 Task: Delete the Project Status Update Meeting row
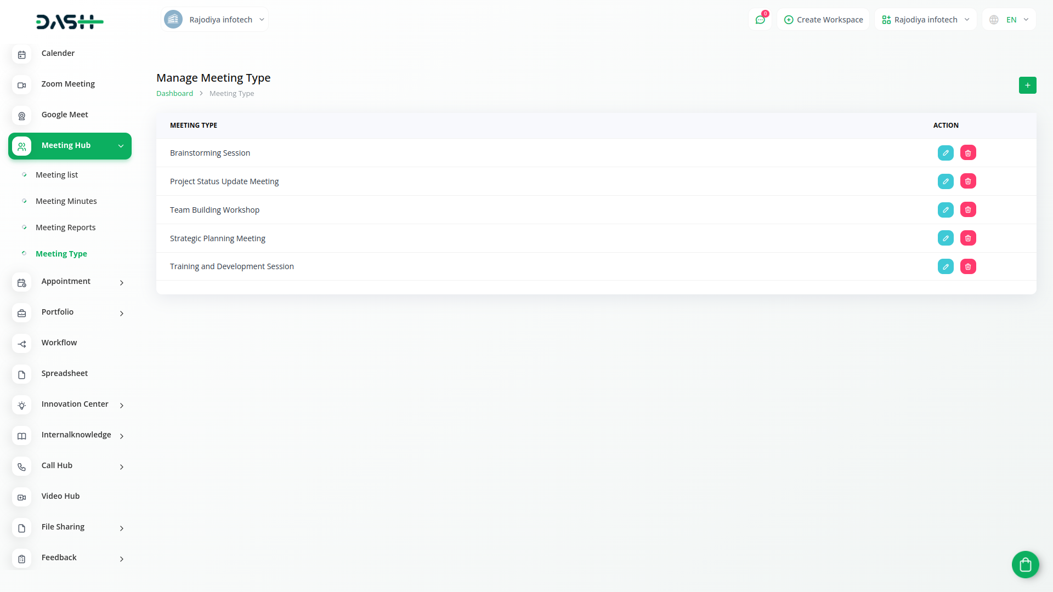point(968,181)
